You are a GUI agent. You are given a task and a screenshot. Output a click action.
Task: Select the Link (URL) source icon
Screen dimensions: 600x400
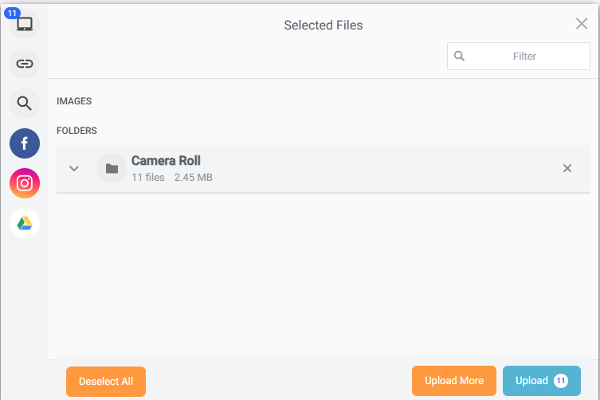[25, 64]
